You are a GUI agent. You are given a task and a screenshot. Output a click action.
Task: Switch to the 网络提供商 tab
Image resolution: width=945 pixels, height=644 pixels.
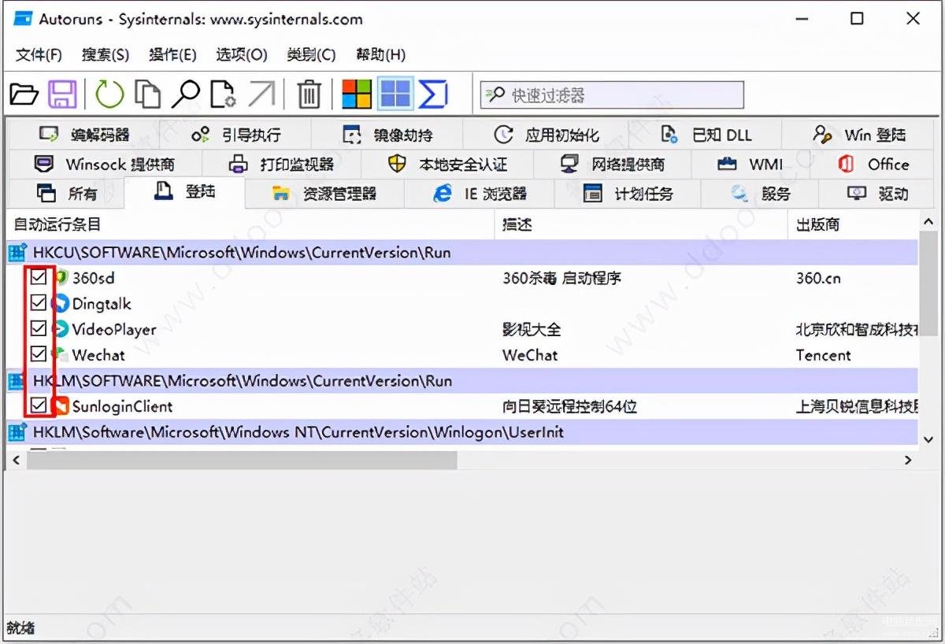click(613, 165)
